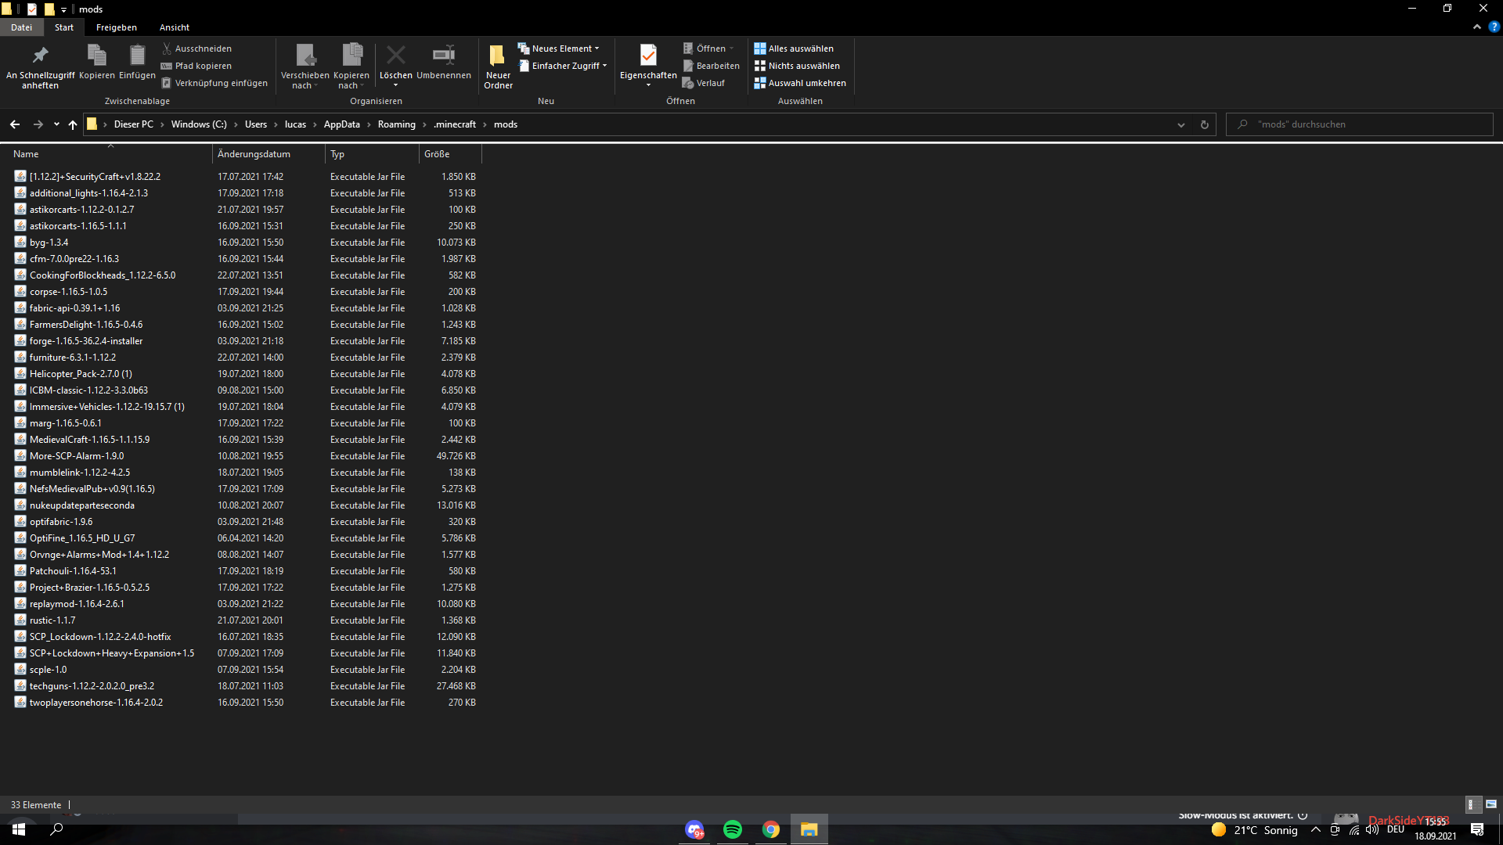Image resolution: width=1503 pixels, height=845 pixels.
Task: Click Alles auswählen
Action: [794, 49]
